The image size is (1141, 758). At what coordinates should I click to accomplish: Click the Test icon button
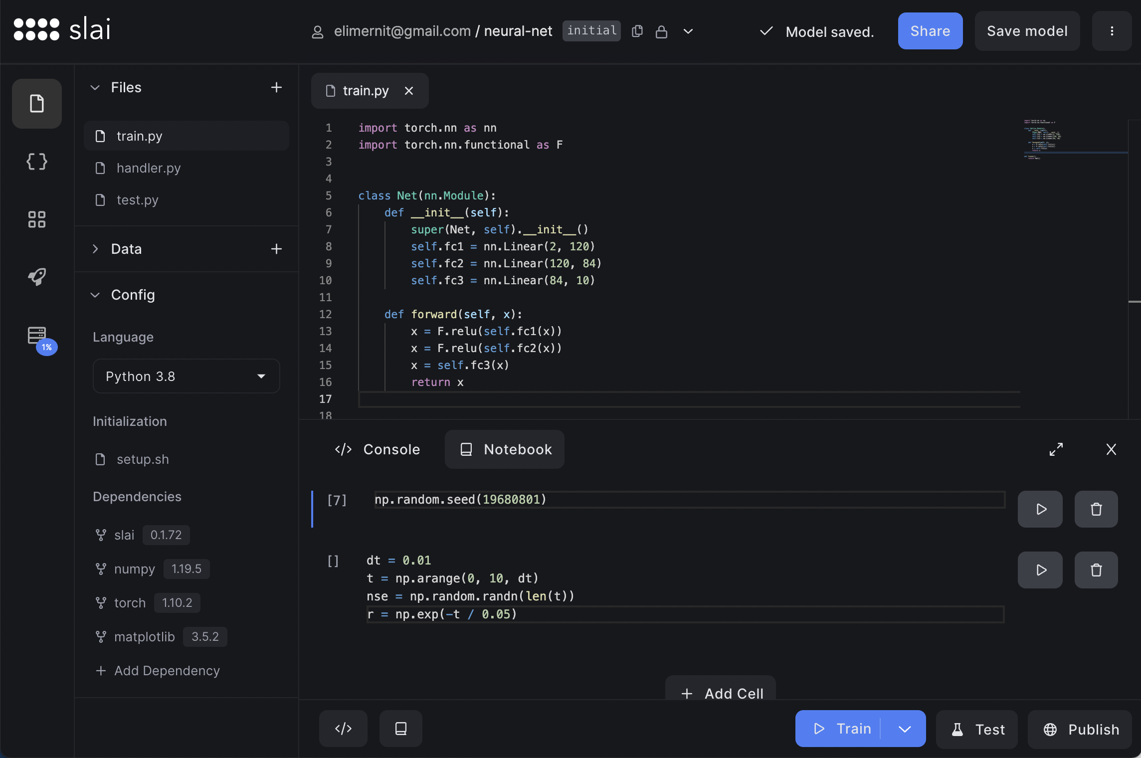957,728
